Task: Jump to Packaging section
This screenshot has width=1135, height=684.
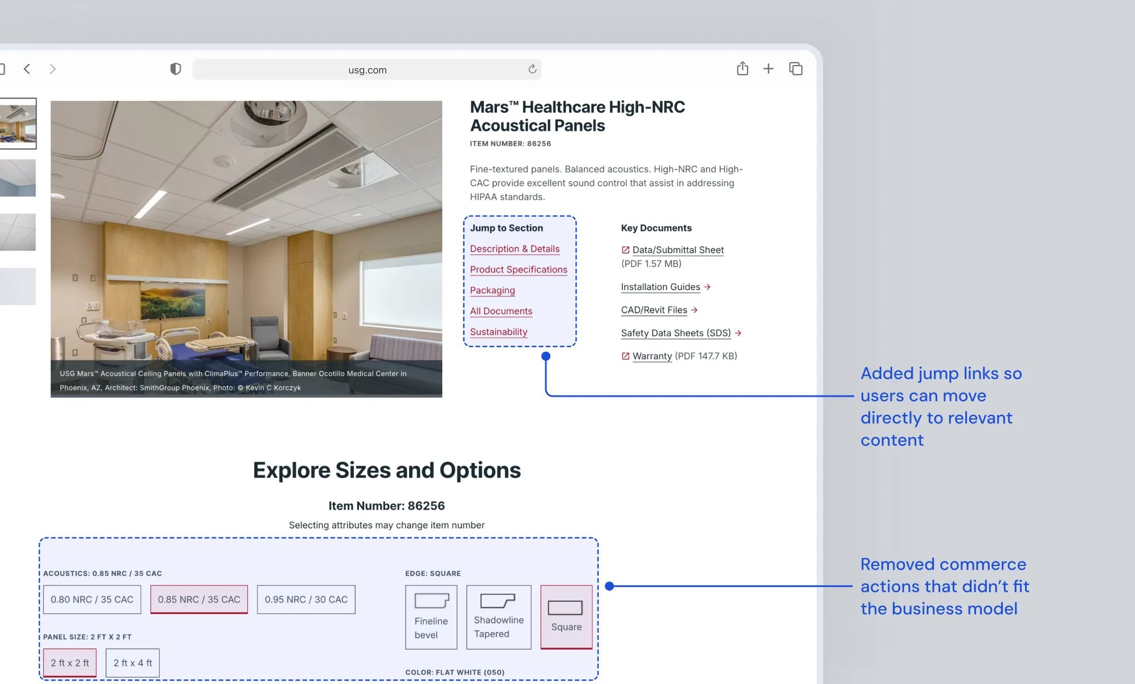Action: coord(492,291)
